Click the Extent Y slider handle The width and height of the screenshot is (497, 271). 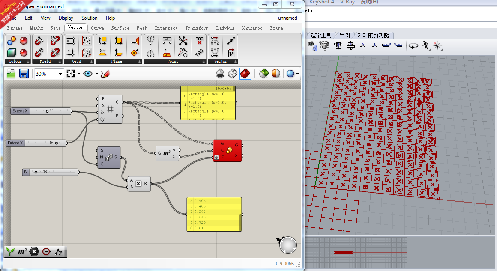57,143
